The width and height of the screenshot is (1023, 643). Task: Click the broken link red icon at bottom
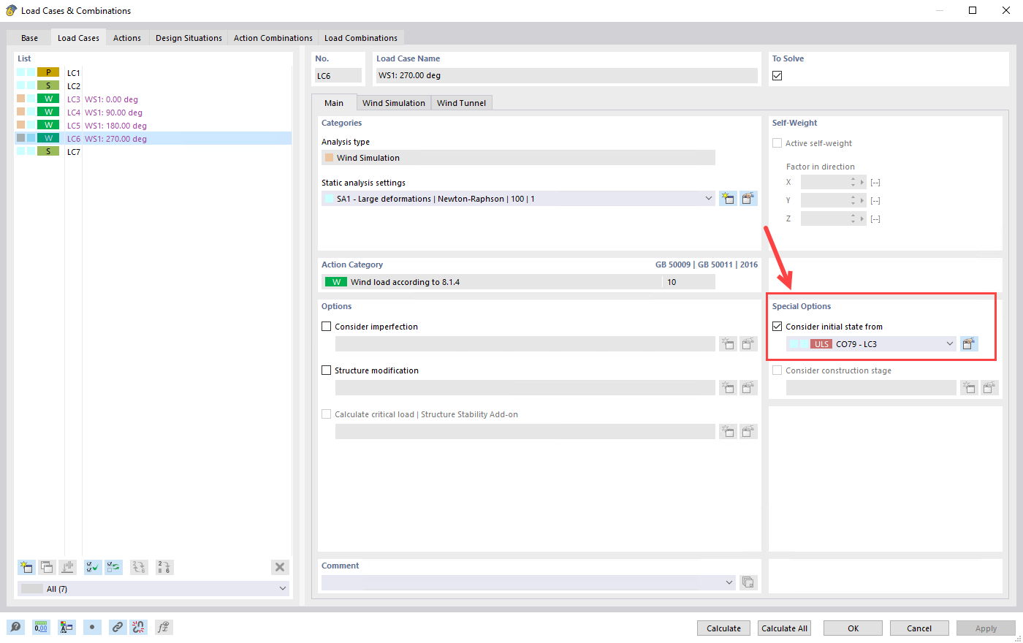(x=138, y=627)
